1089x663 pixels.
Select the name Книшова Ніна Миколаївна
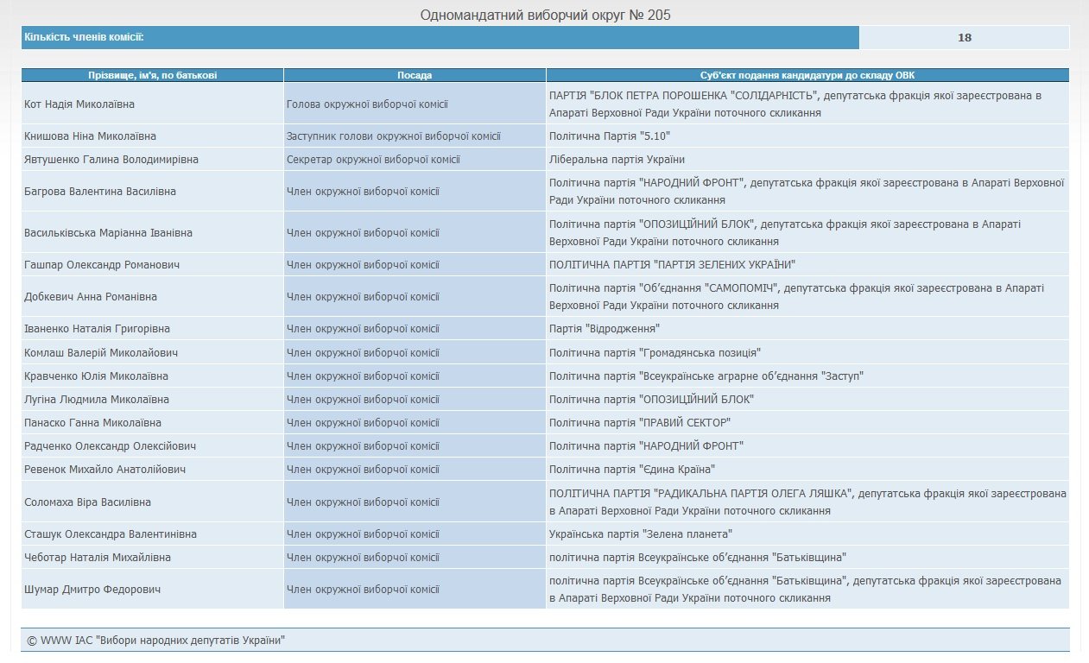point(90,136)
